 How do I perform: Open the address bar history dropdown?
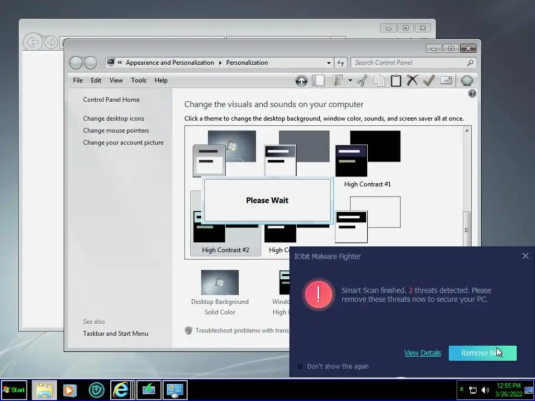click(329, 63)
